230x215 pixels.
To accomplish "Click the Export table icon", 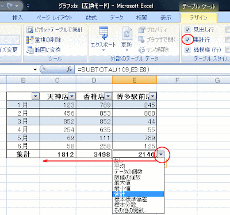I will pyautogui.click(x=103, y=33).
